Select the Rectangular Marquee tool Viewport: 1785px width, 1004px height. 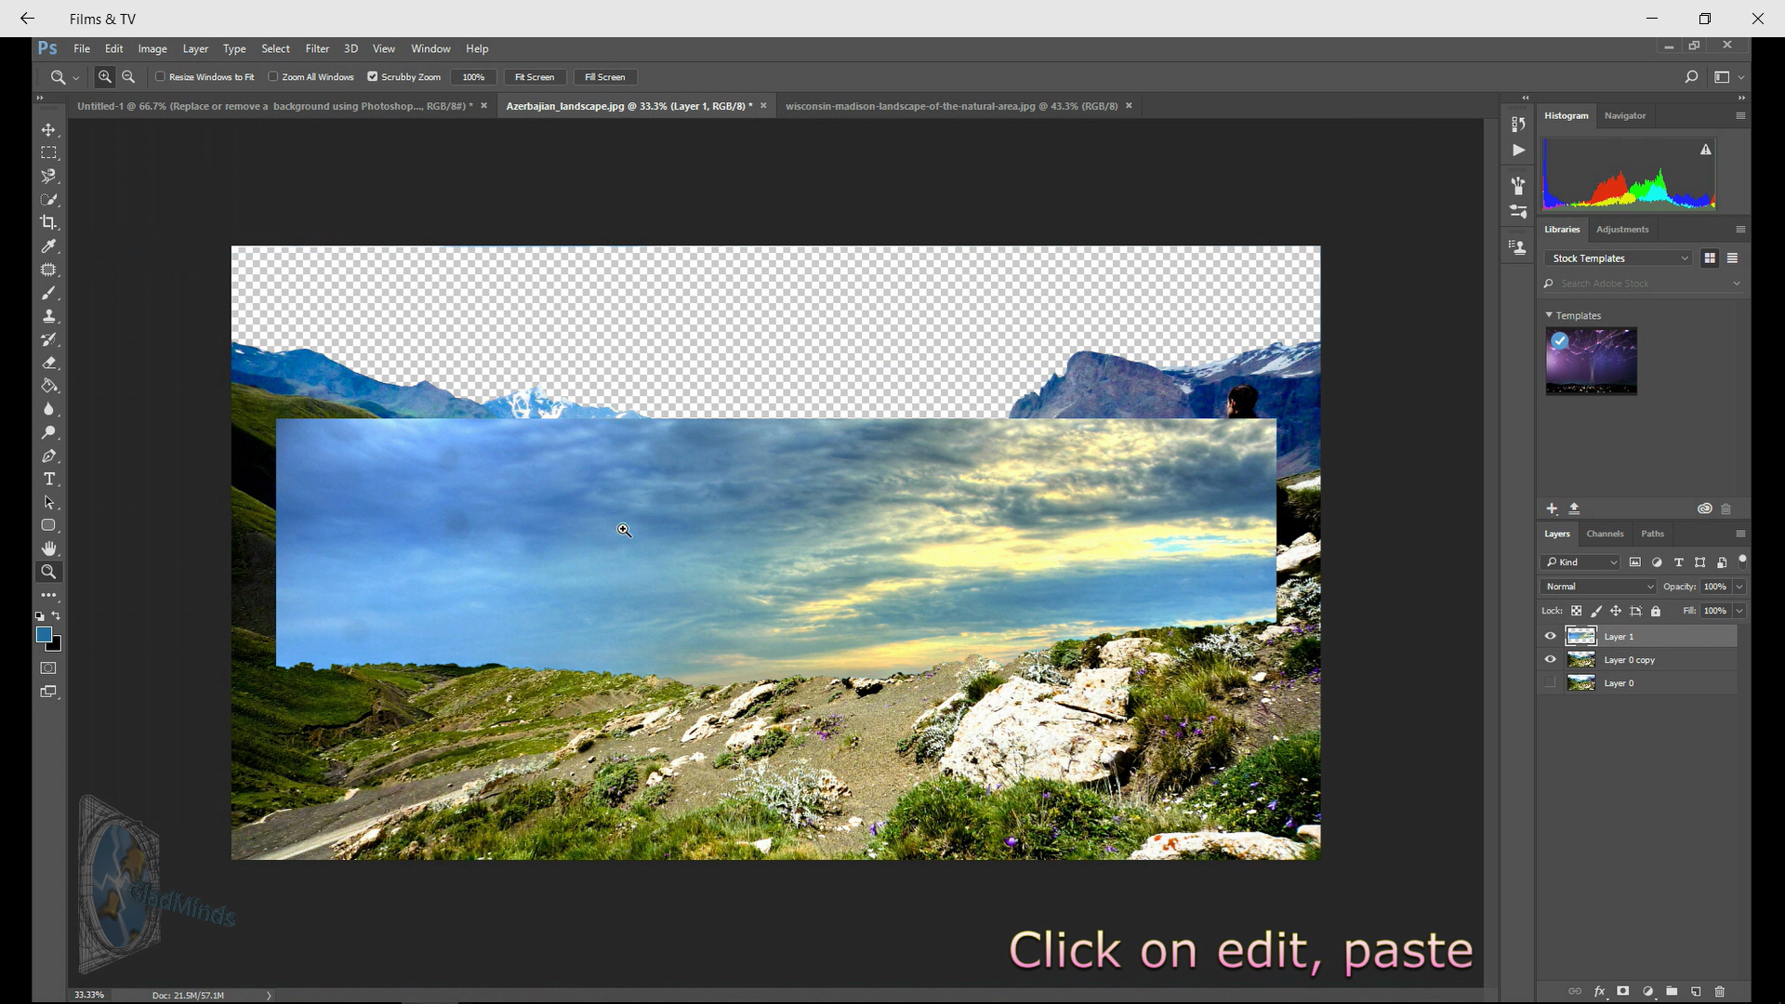coord(49,152)
